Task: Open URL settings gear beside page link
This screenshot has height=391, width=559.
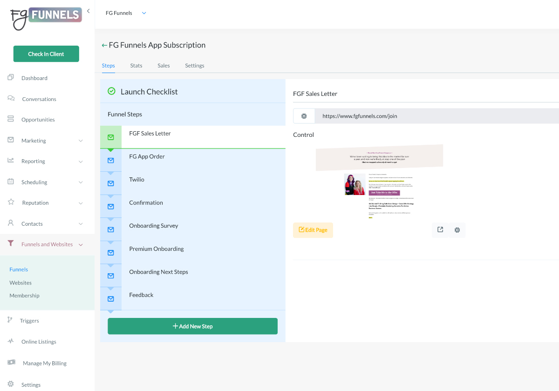Action: (x=304, y=116)
